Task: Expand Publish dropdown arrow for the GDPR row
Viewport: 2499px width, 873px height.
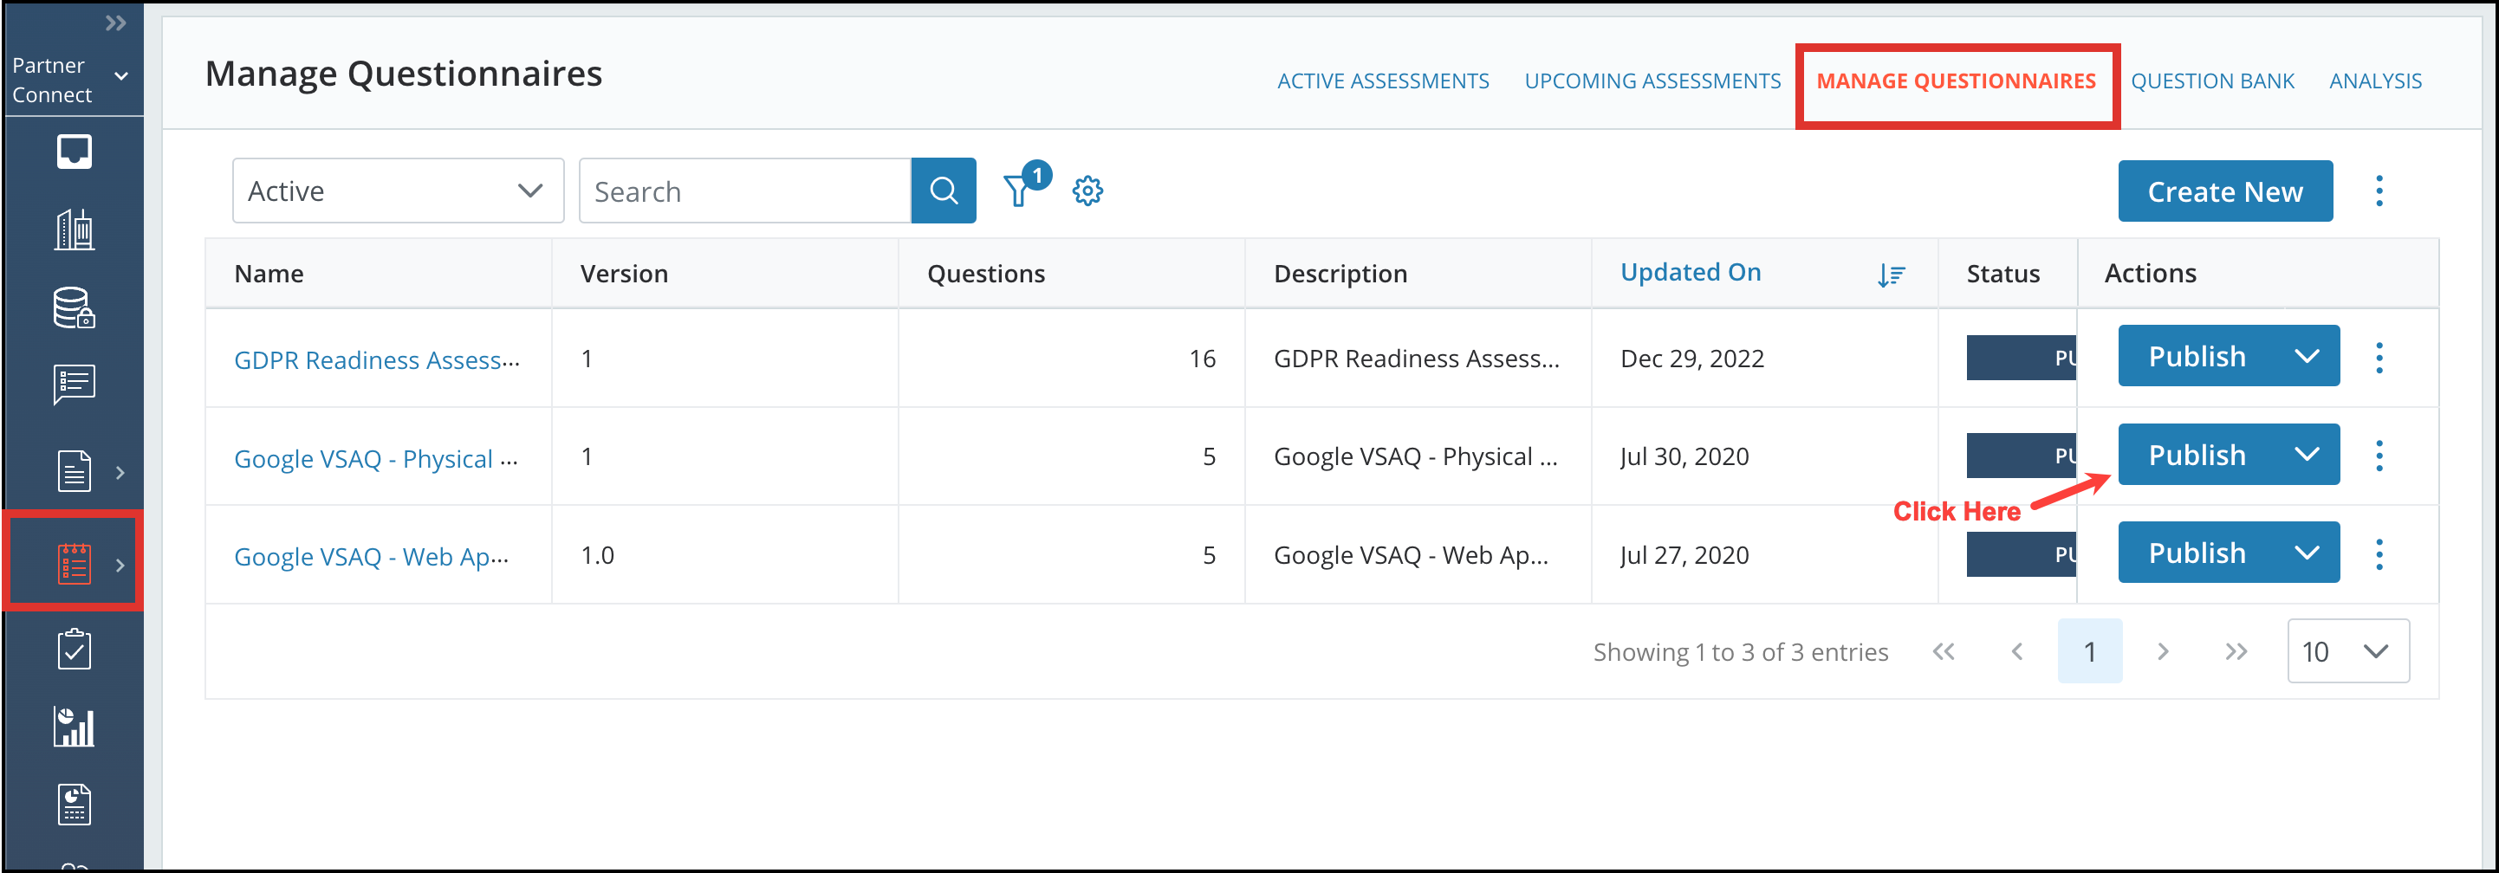Action: (2307, 356)
